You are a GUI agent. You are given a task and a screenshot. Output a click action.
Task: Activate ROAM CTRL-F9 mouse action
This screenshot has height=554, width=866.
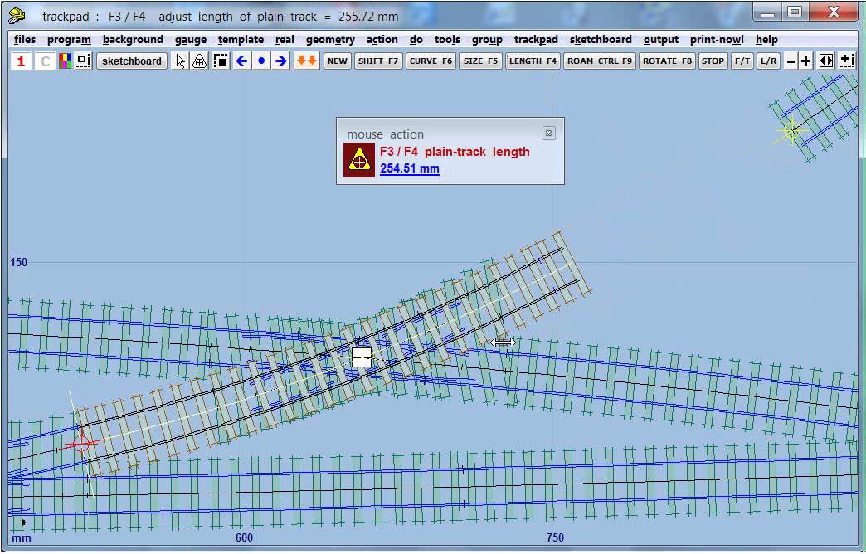tap(600, 61)
